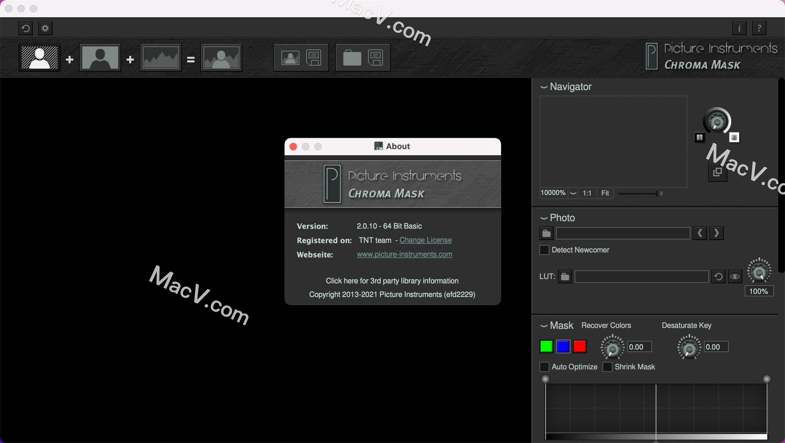
Task: Set zoom to 1:1
Action: coord(587,193)
